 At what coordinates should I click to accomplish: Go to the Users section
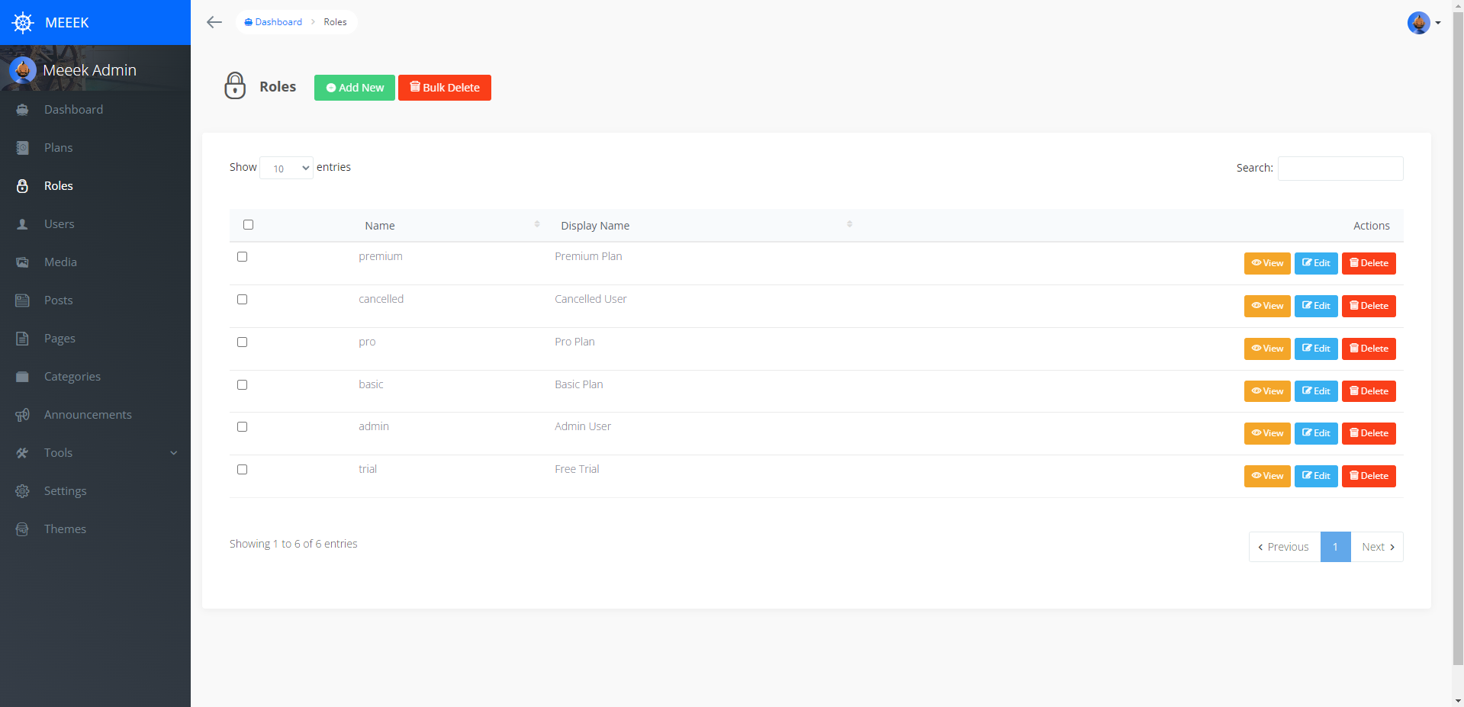tap(58, 223)
